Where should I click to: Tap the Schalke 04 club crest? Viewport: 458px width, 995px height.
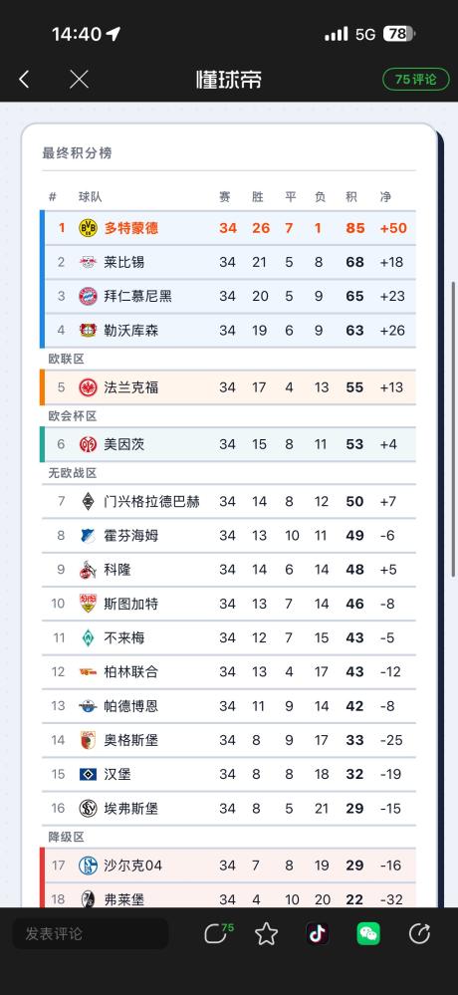pyautogui.click(x=88, y=865)
